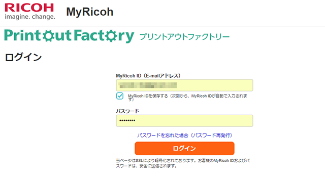325x185 pixels.
Task: Click the パスワード label above password field
Action: coord(127,111)
